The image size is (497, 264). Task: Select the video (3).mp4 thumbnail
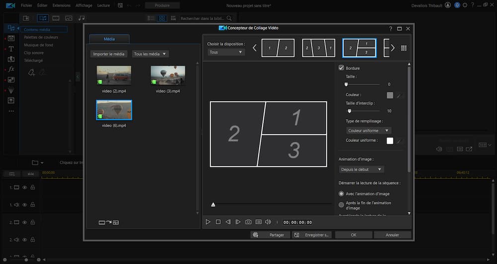click(167, 75)
